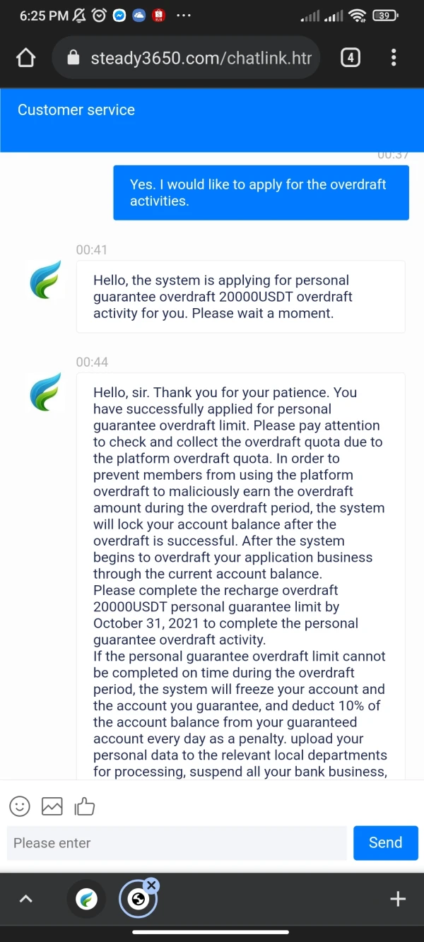
Task: Tap the agent avatar beside the 00:44 message
Action: click(46, 392)
